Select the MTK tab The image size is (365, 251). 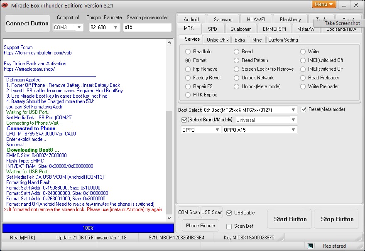click(189, 28)
